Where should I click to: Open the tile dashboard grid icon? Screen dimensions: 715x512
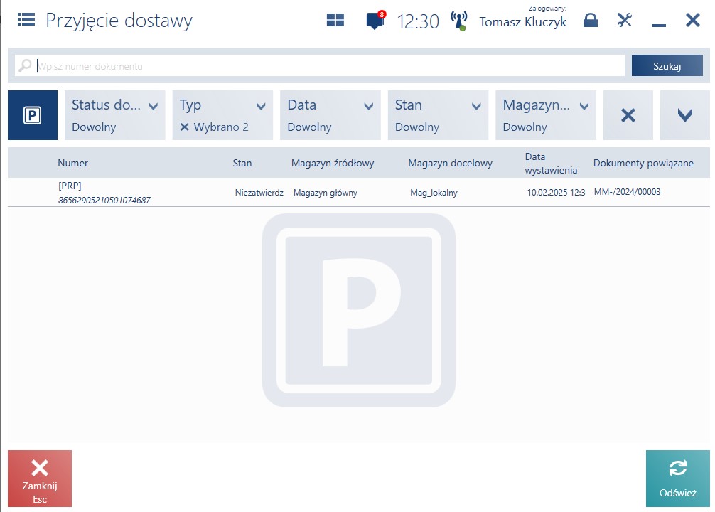tap(335, 20)
